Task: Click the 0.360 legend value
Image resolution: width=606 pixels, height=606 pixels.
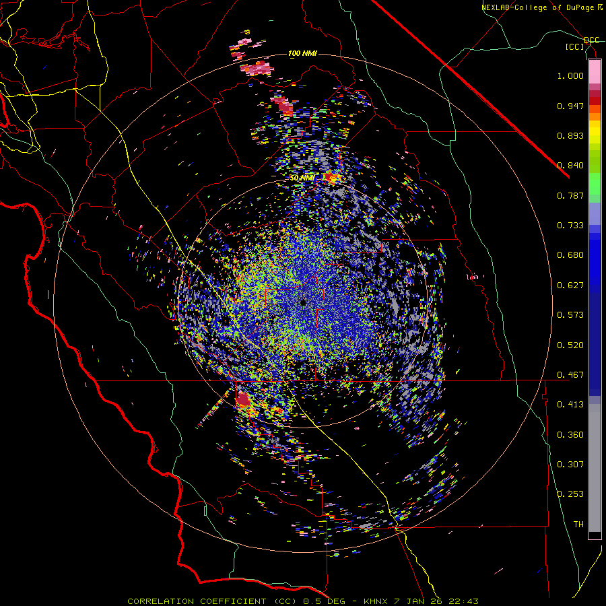Action: point(570,434)
